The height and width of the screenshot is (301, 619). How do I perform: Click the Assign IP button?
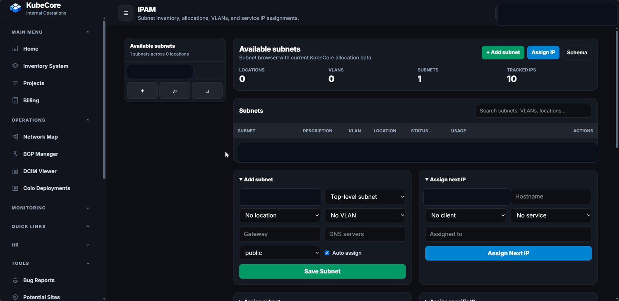pos(543,52)
